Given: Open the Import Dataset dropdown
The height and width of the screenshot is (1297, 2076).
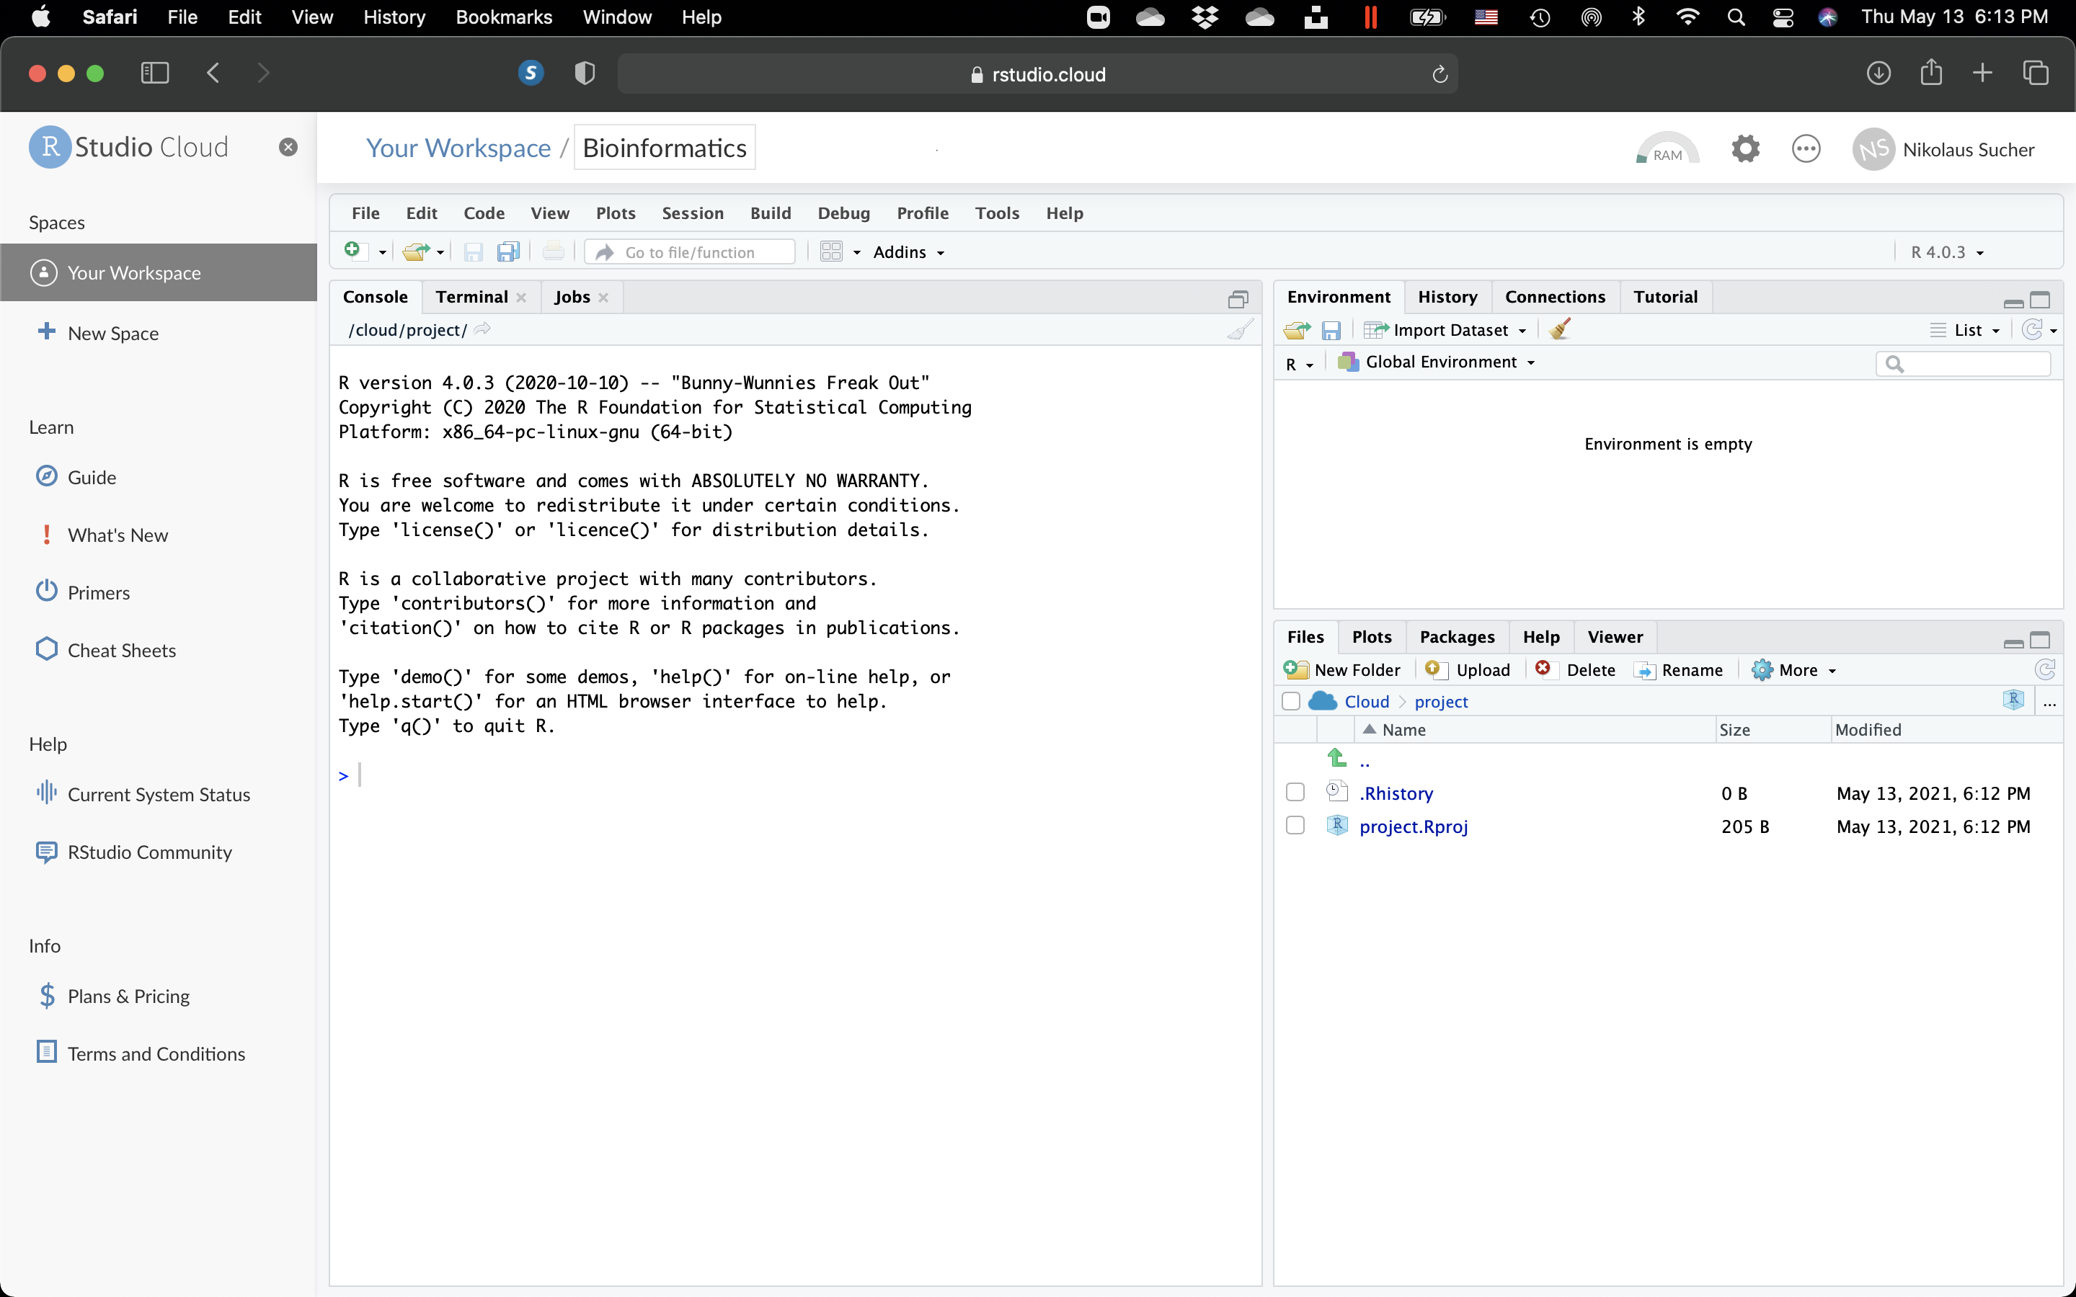Looking at the screenshot, I should pyautogui.click(x=1445, y=330).
